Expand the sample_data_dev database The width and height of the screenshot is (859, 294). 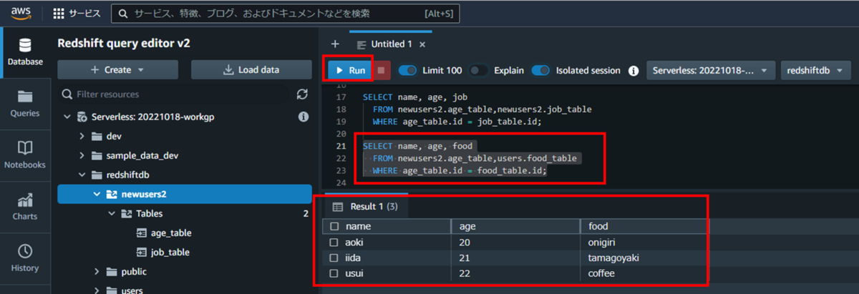click(82, 155)
